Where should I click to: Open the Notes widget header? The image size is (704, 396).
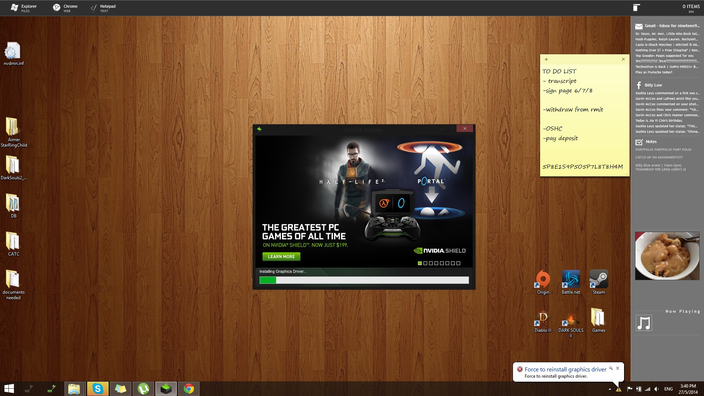(x=646, y=142)
